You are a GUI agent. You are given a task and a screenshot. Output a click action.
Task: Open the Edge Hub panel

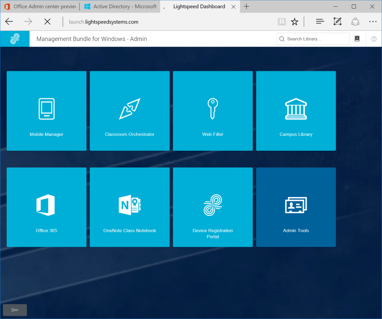tap(320, 22)
